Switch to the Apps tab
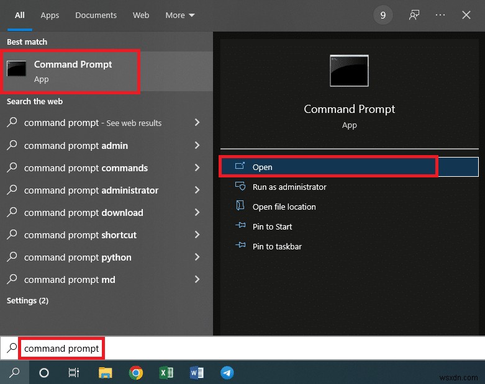Screen dimensions: 485x384 pos(50,15)
